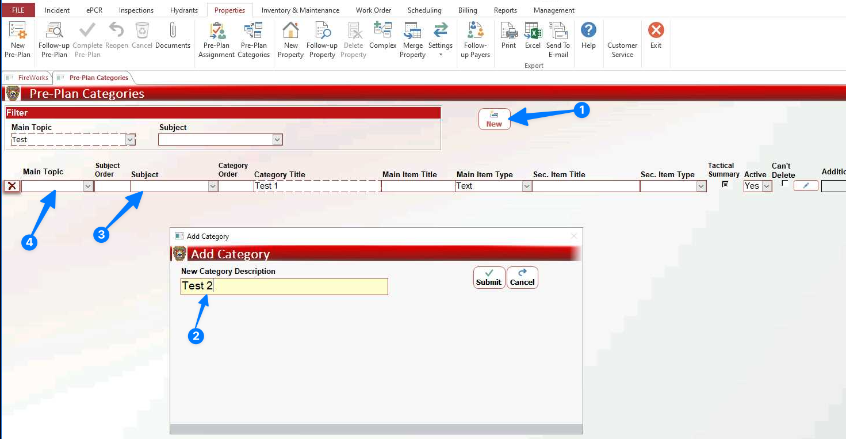
Task: Click the Main Item Title field
Action: tap(418, 186)
